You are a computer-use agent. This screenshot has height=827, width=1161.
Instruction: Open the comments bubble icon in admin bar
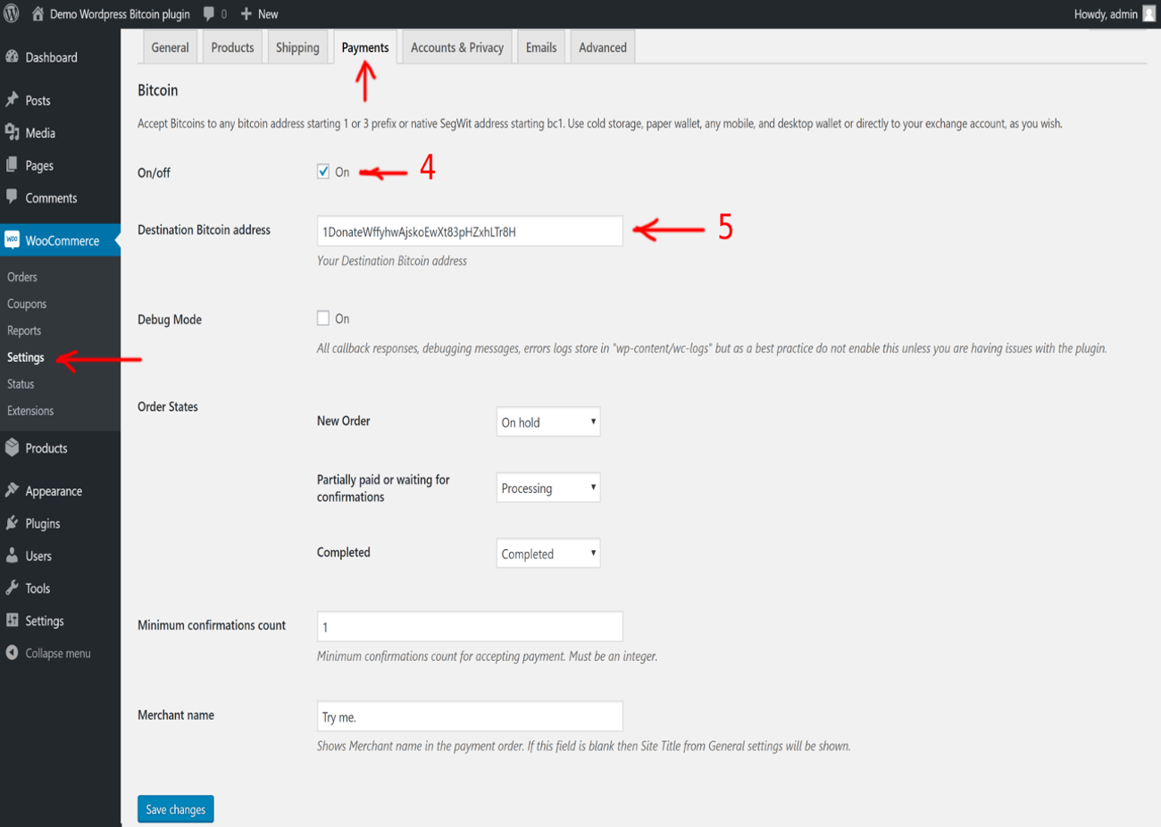[208, 13]
